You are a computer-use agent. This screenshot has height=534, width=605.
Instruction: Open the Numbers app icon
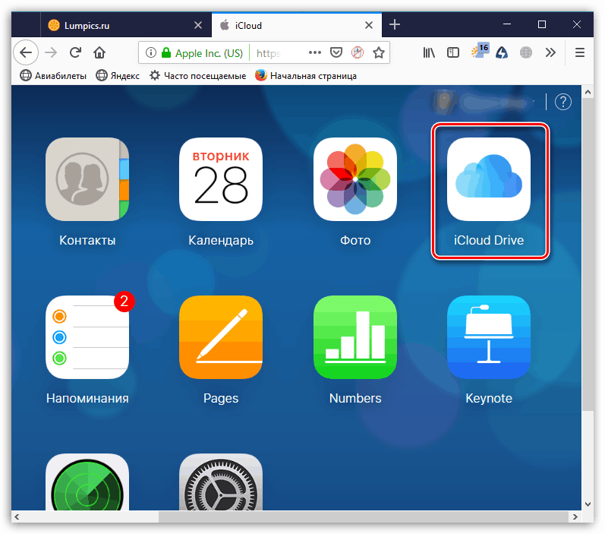point(355,337)
